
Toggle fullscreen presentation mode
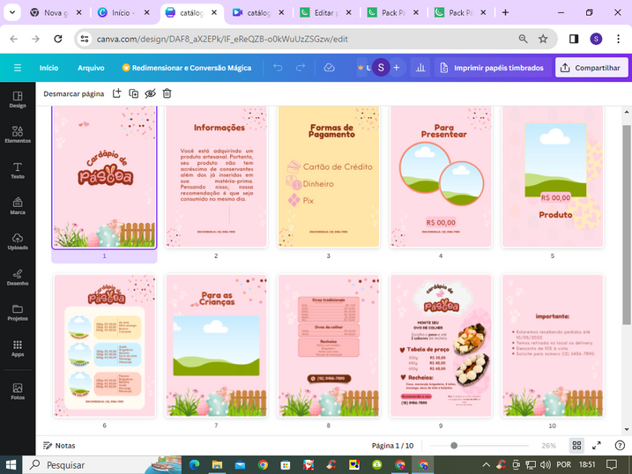tap(597, 446)
